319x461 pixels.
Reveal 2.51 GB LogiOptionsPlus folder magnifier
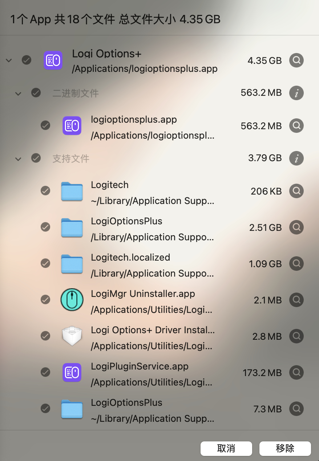click(296, 227)
